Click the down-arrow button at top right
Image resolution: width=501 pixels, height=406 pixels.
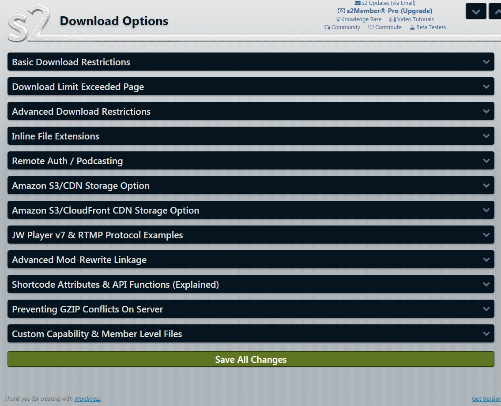[476, 11]
